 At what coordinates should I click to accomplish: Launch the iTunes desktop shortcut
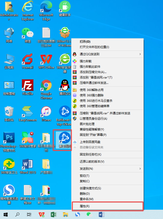pyautogui.click(x=46, y=111)
